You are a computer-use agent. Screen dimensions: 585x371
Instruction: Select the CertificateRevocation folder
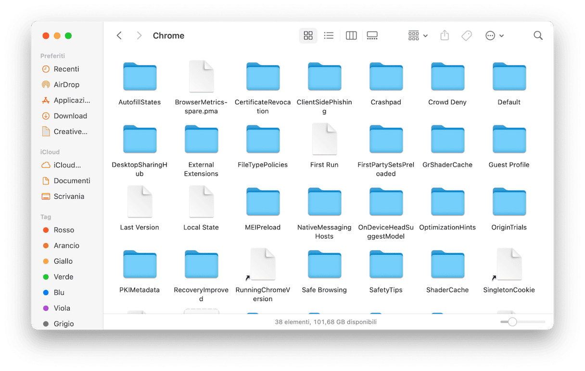[x=263, y=77]
